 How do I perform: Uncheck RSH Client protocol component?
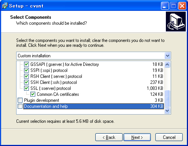pyautogui.click(x=26, y=76)
